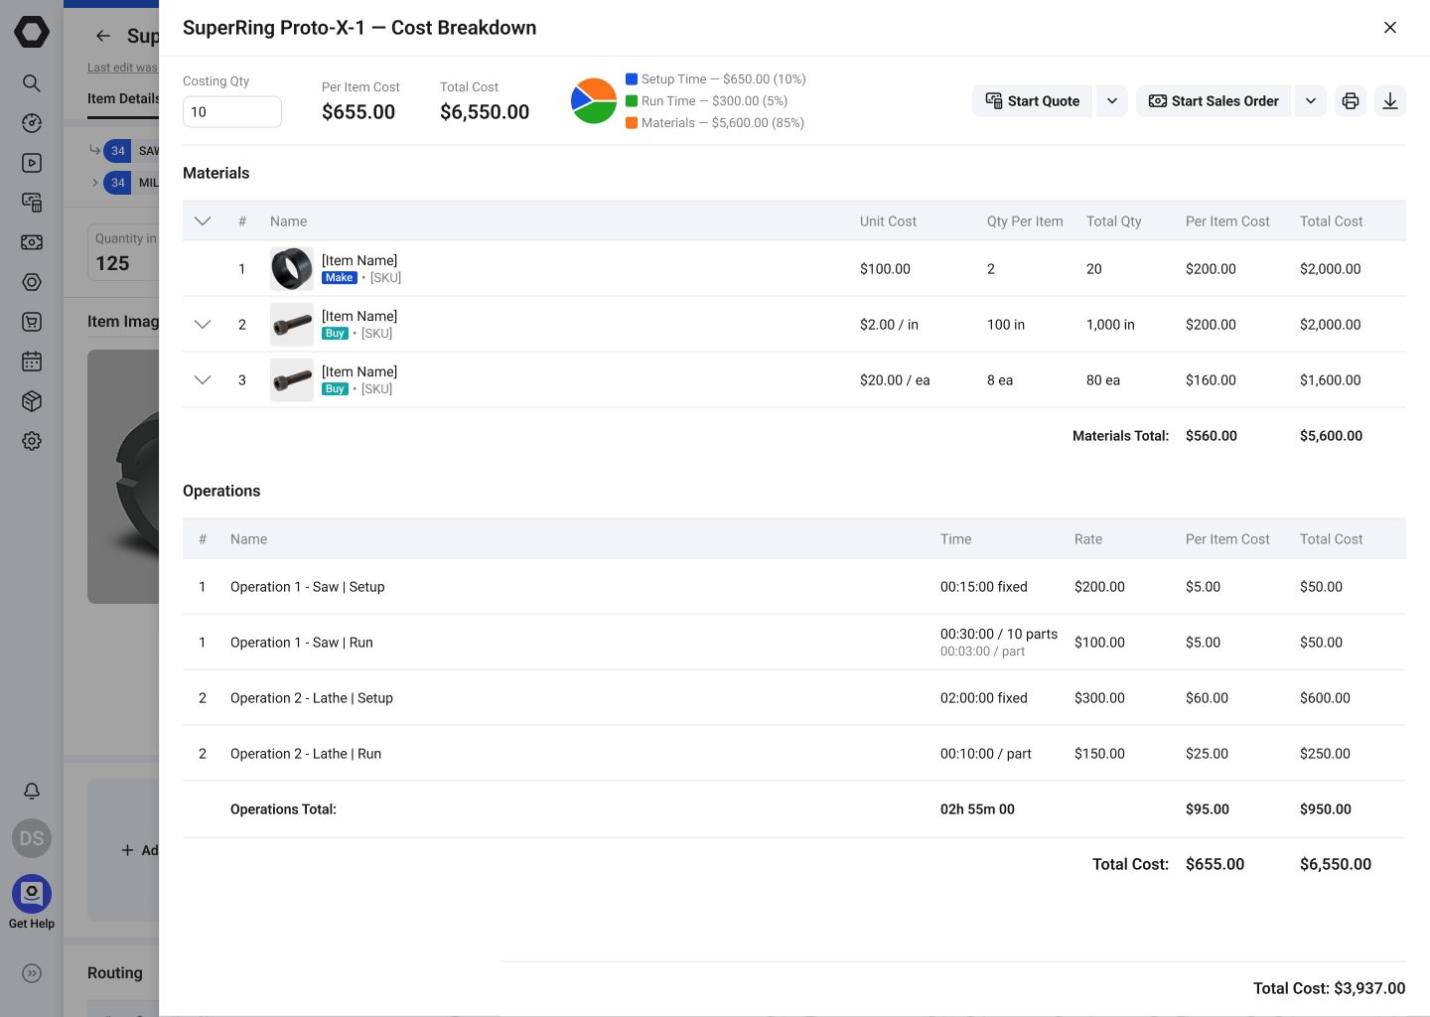
Task: Expand details for material row 2
Action: (203, 324)
